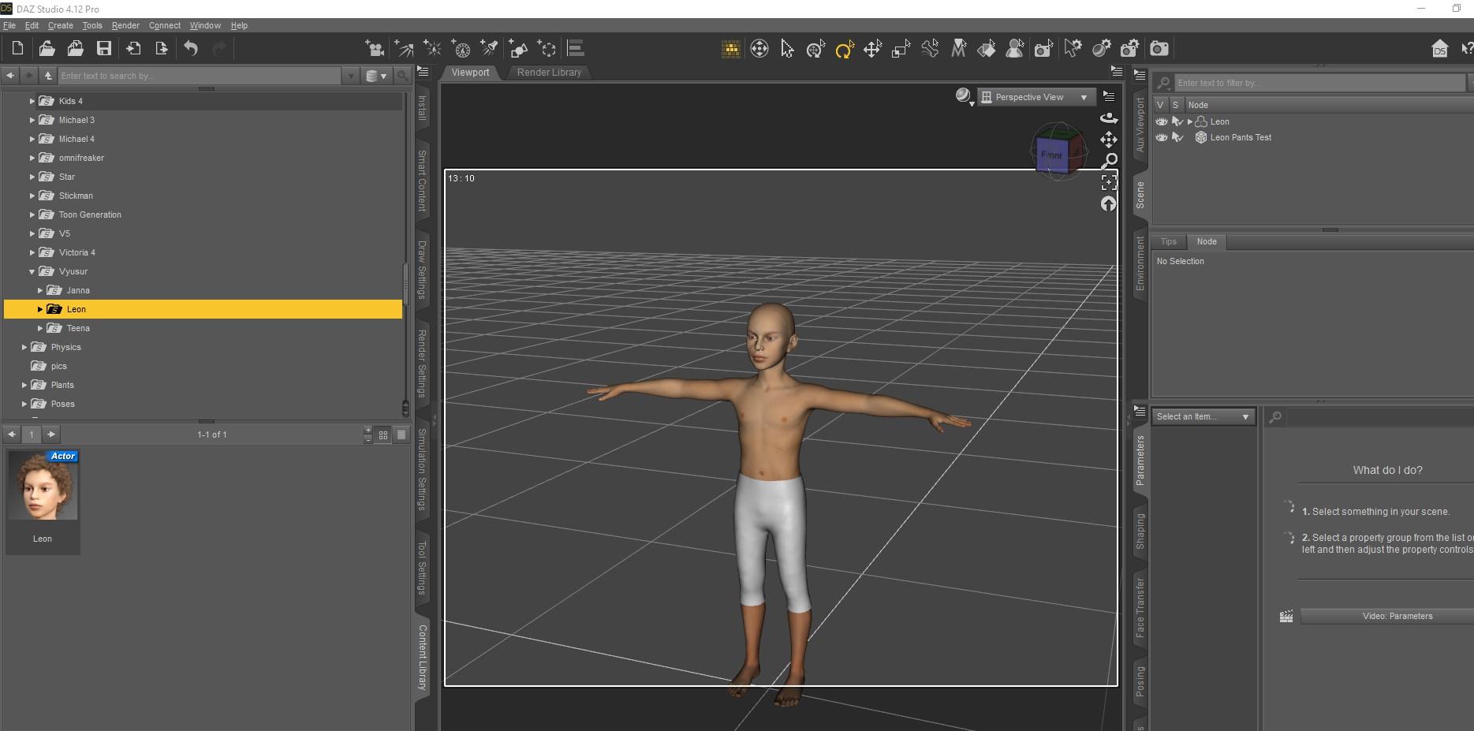Expand the Janna folder
This screenshot has height=731, width=1474.
click(x=40, y=290)
